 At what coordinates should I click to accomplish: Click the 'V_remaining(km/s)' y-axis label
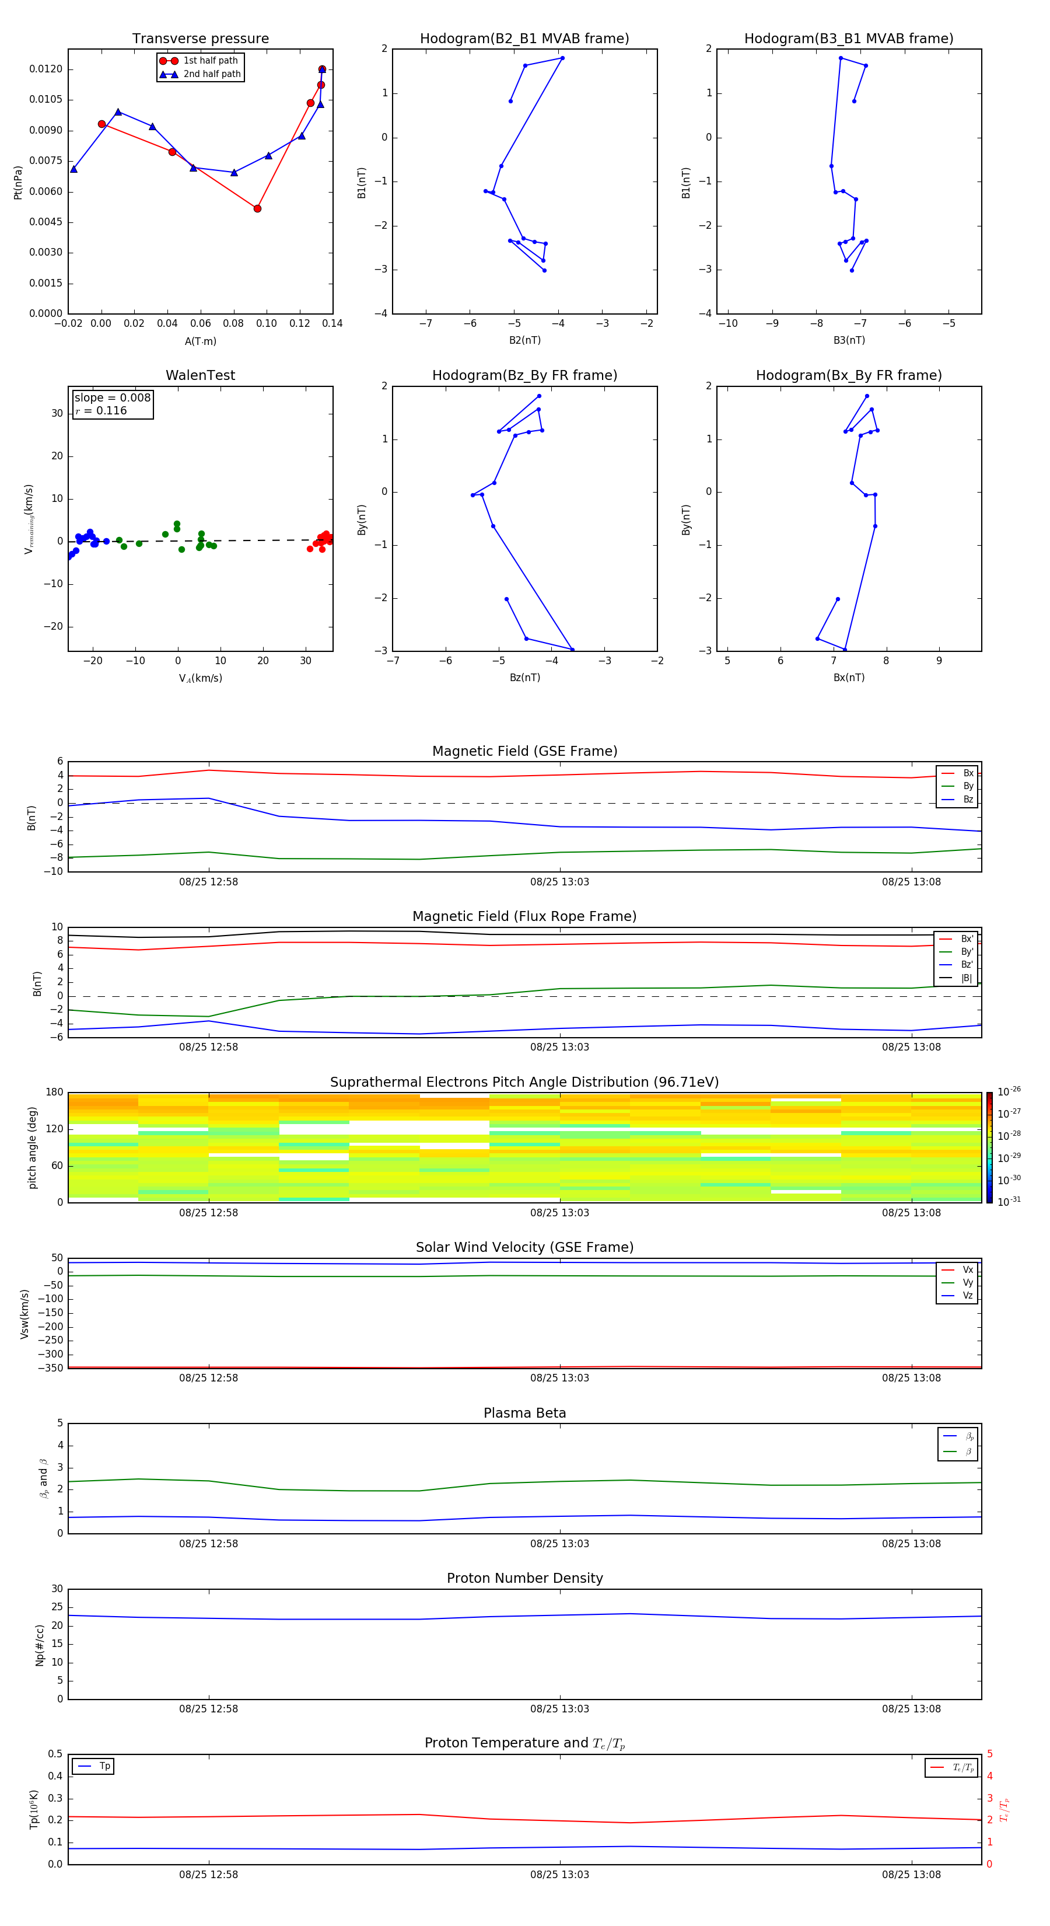point(29,519)
